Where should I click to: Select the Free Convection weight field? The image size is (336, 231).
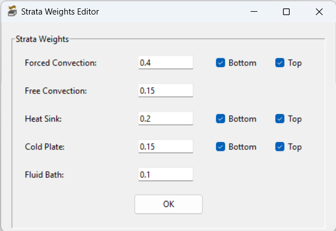pos(165,91)
